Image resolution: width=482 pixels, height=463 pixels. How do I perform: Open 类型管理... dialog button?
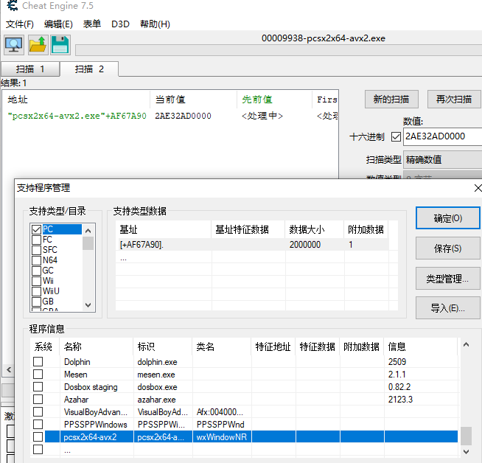(447, 278)
